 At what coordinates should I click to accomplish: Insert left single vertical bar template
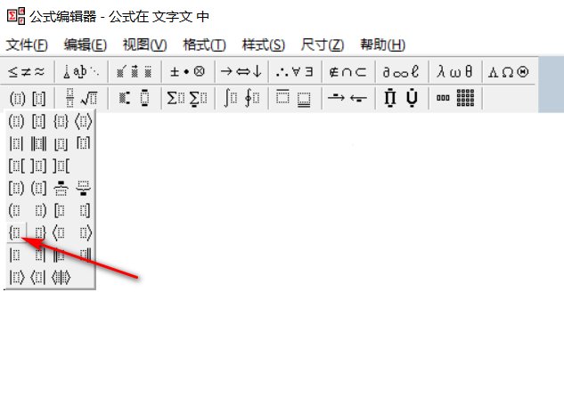point(15,256)
